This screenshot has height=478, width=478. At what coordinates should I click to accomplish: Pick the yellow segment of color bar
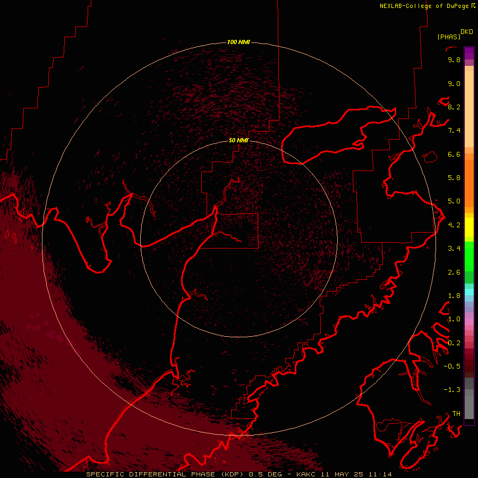469,227
